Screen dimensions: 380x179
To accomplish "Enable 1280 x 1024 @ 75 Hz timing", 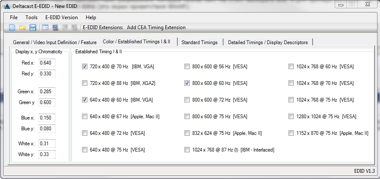I will click(291, 117).
